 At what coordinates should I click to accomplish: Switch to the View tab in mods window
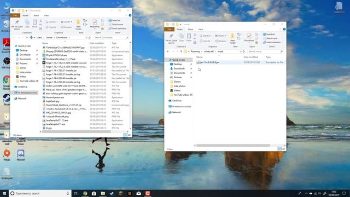[201, 29]
